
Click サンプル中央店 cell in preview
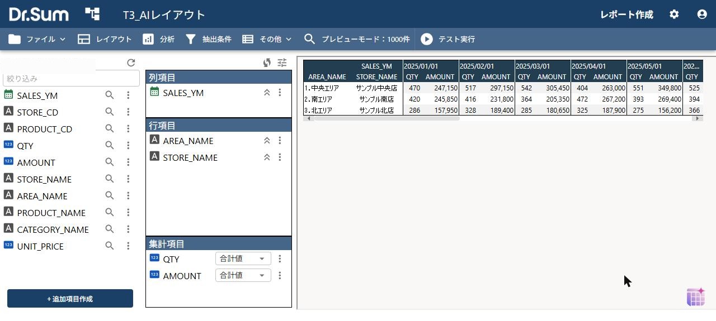pyautogui.click(x=376, y=88)
